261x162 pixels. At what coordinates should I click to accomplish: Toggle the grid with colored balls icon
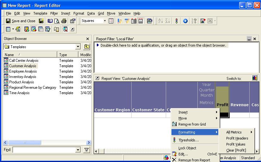(x=34, y=29)
